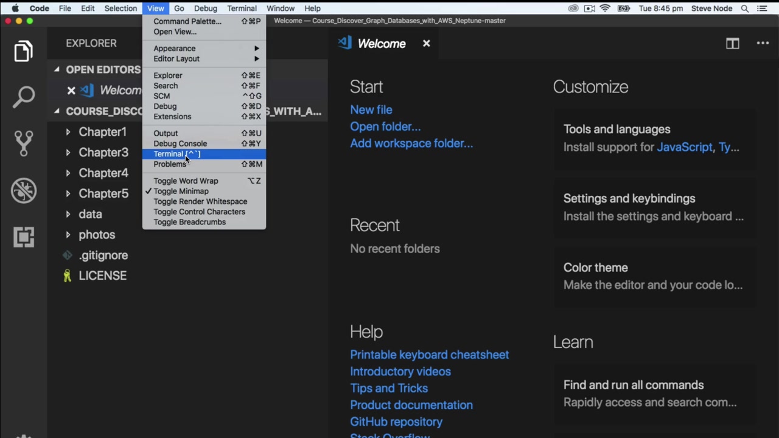779x438 pixels.
Task: Open Printable keyboard cheatsheet link
Action: [x=430, y=355]
